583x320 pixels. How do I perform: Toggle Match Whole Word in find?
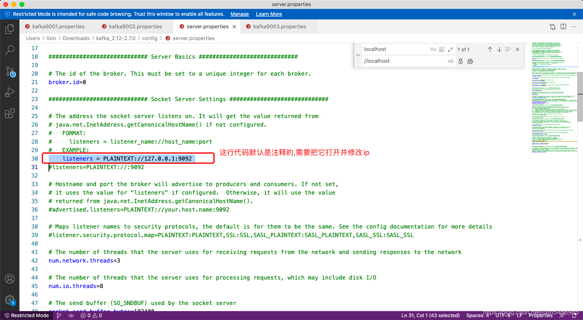(x=442, y=49)
